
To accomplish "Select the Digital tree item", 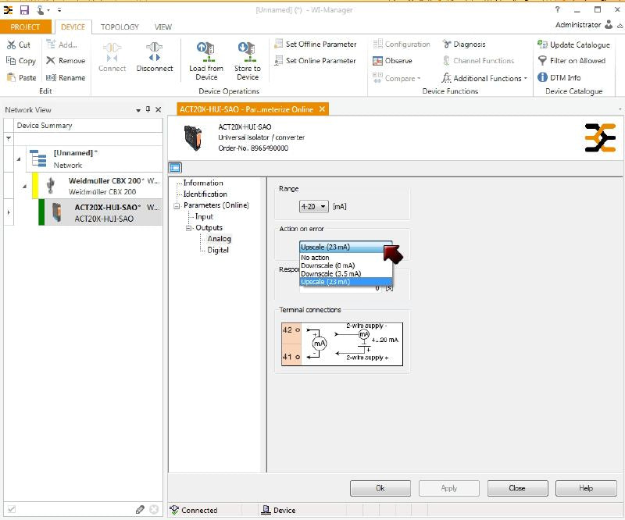I will (218, 250).
